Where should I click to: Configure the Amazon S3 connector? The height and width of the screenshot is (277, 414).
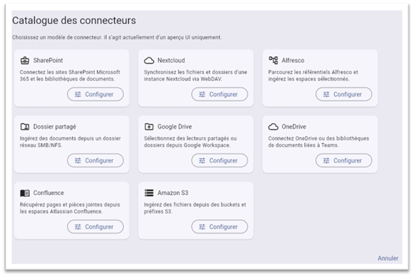tap(219, 227)
